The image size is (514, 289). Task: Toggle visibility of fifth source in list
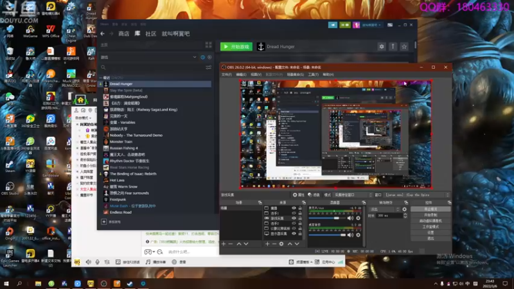pos(294,229)
